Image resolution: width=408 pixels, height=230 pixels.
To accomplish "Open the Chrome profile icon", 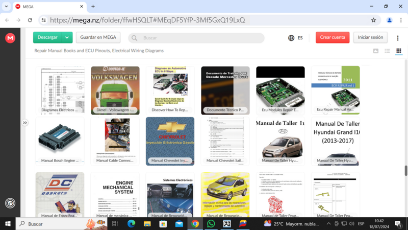I will pos(389,20).
